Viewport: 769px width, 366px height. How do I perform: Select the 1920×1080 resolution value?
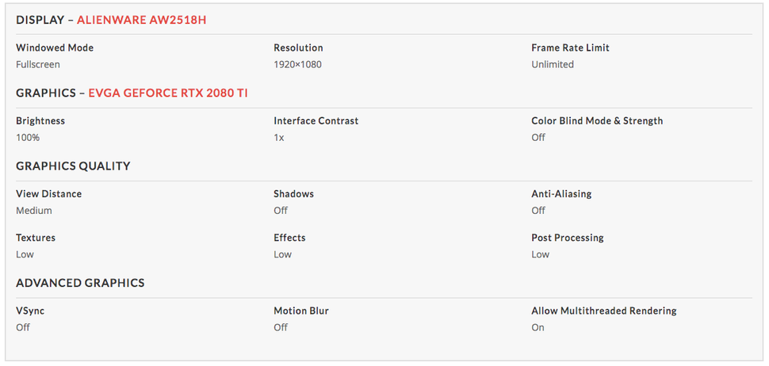(x=297, y=64)
